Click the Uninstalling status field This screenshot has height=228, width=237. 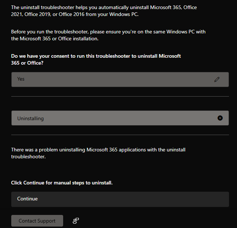click(109, 118)
